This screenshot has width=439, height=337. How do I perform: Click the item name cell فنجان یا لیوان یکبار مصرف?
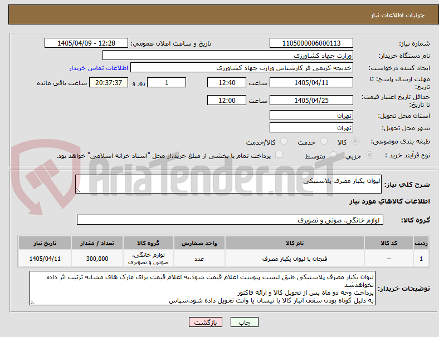(295, 259)
